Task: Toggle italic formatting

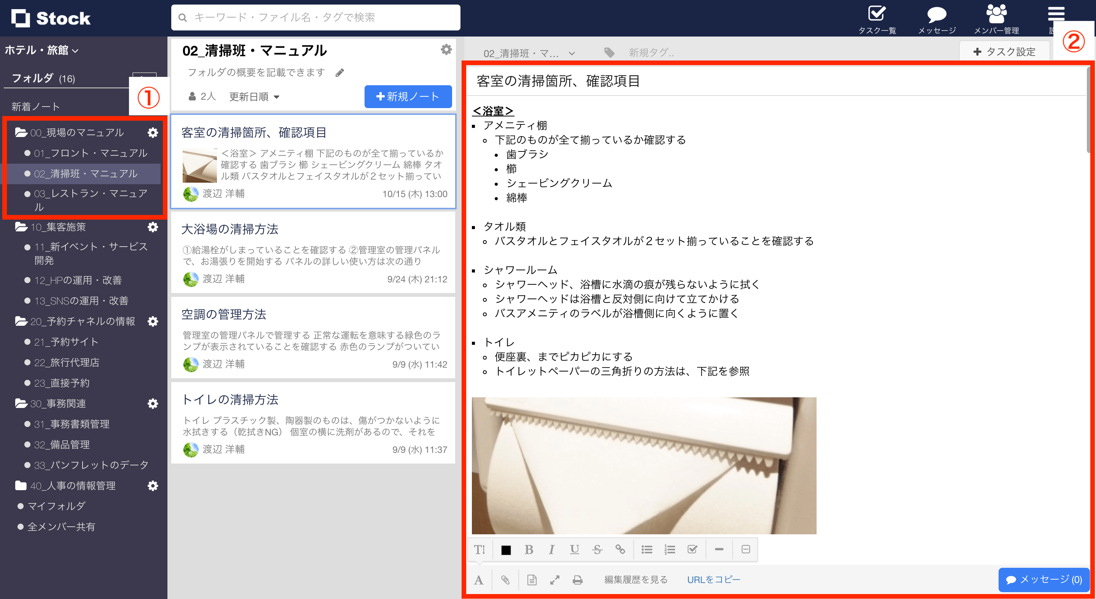Action: coord(551,550)
